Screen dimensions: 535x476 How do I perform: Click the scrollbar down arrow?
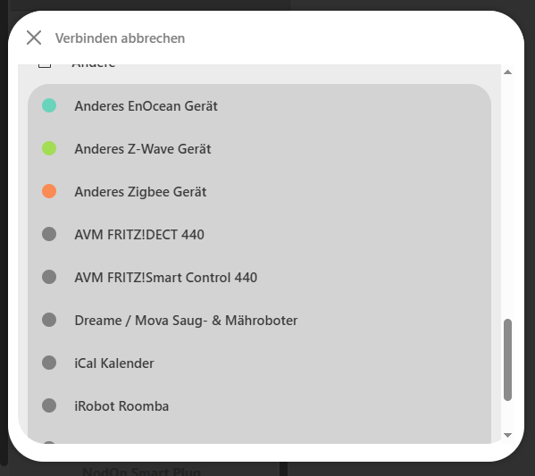coord(507,435)
